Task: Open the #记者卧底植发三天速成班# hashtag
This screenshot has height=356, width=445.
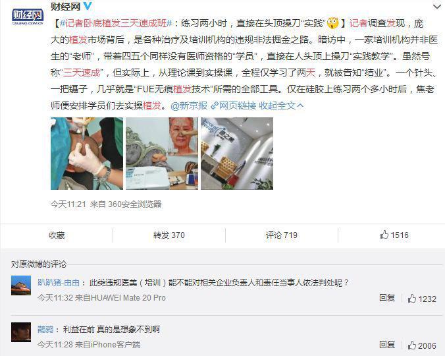Action: click(x=116, y=23)
